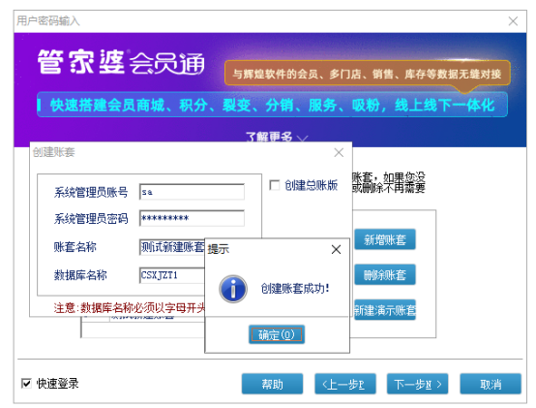
Task: Click the 删除账套 button
Action: 385,274
